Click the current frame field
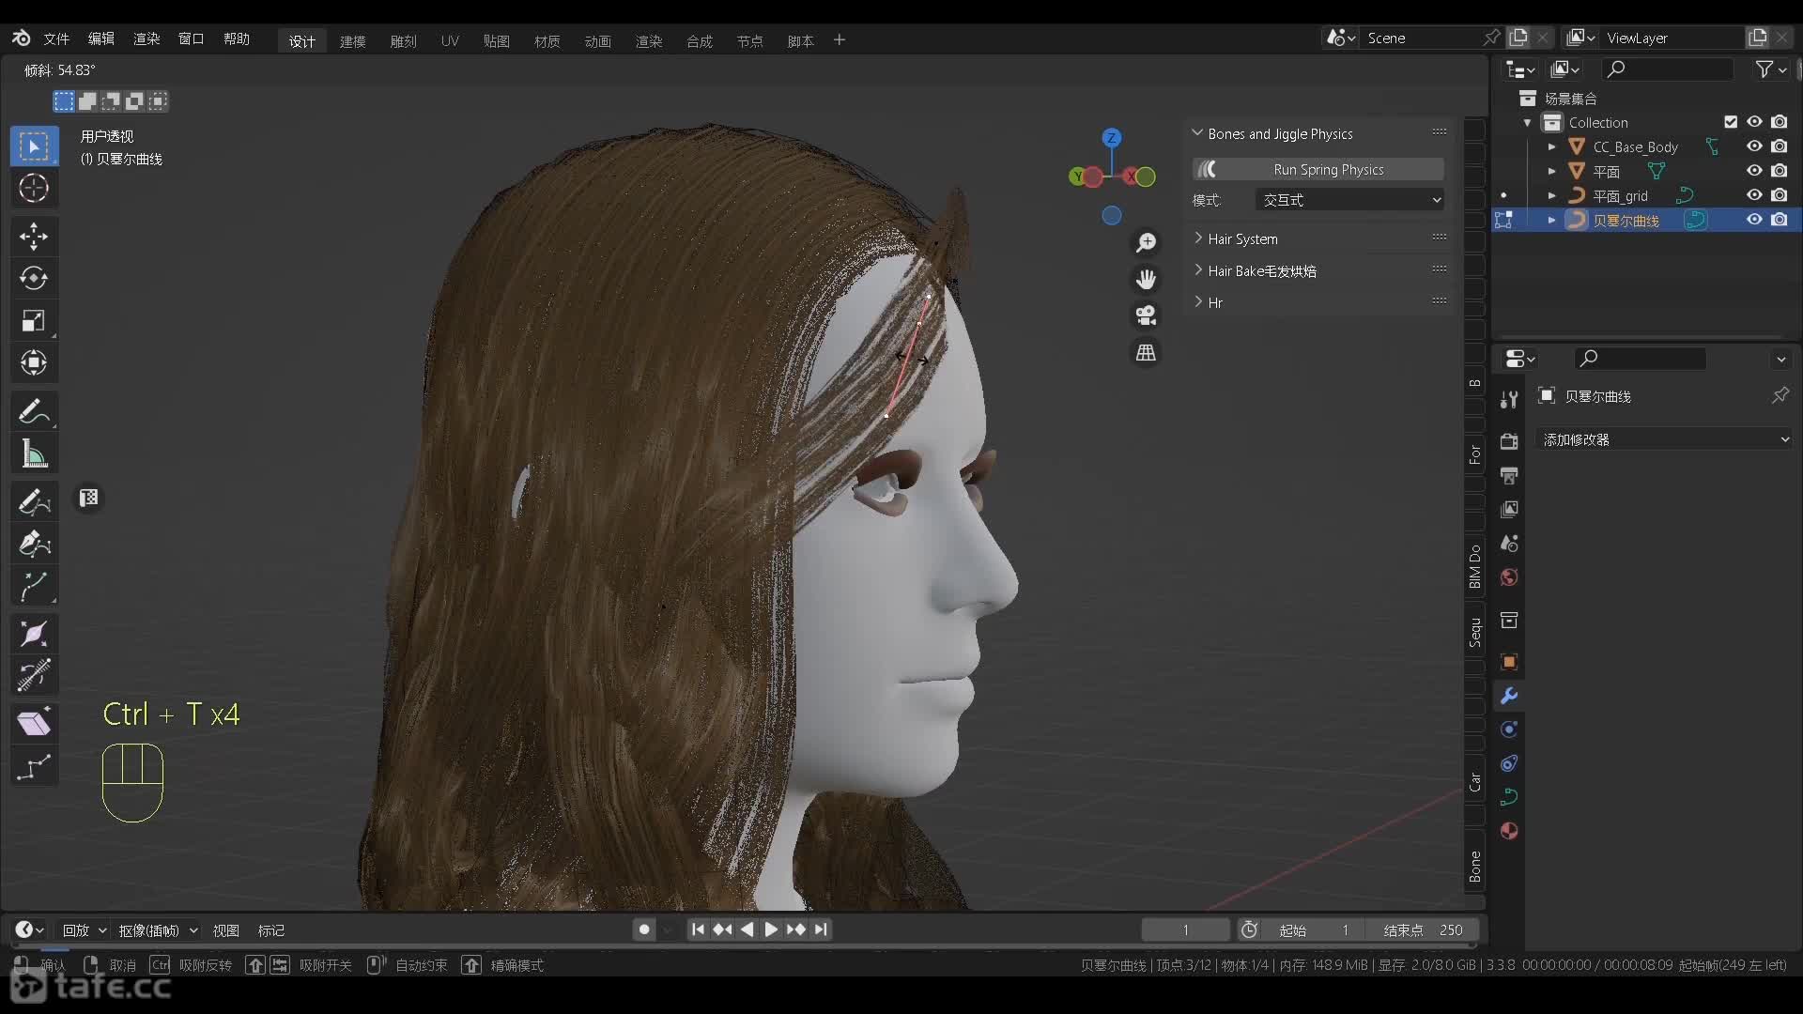This screenshot has height=1014, width=1803. (1185, 929)
